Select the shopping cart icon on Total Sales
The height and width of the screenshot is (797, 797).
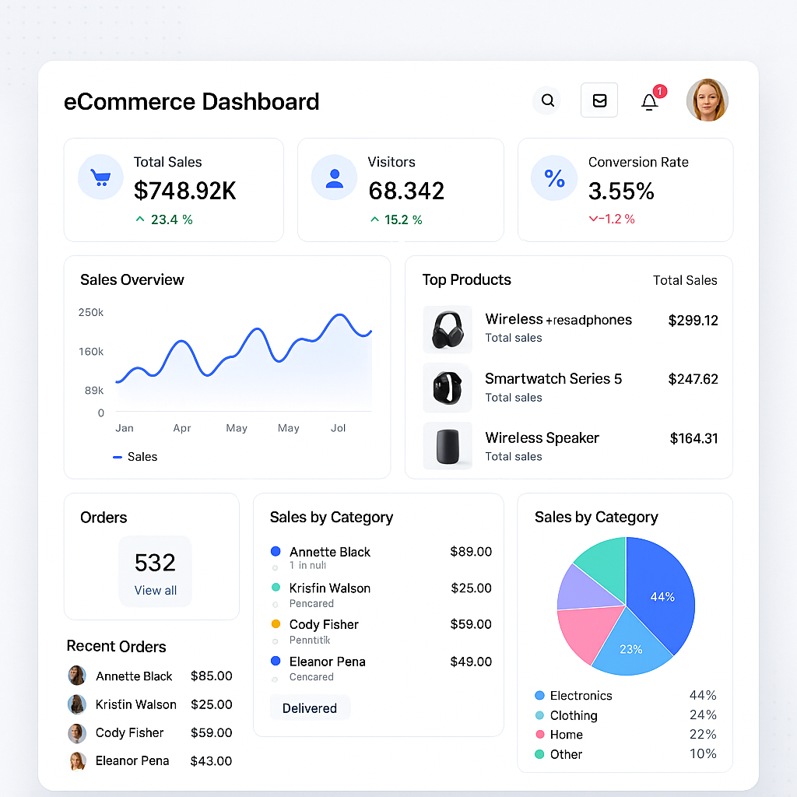click(x=100, y=177)
